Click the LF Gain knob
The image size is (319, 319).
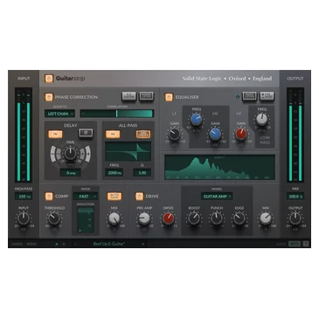(174, 134)
